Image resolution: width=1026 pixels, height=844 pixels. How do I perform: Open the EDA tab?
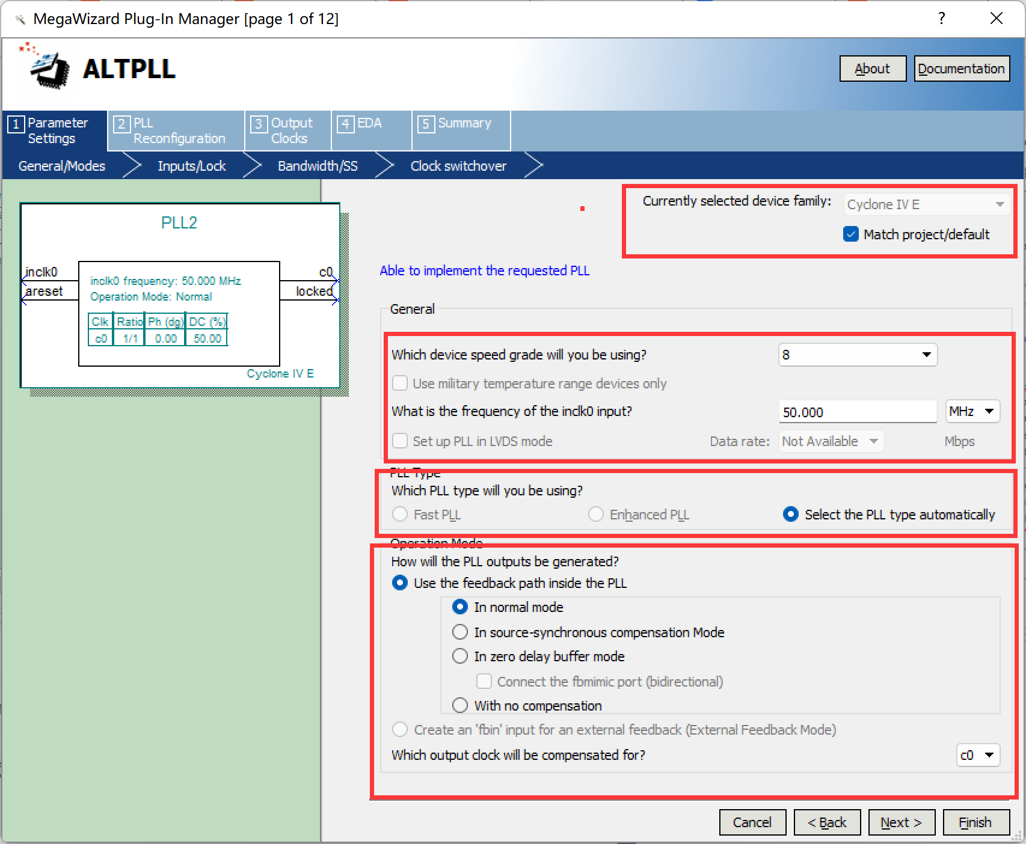[371, 130]
